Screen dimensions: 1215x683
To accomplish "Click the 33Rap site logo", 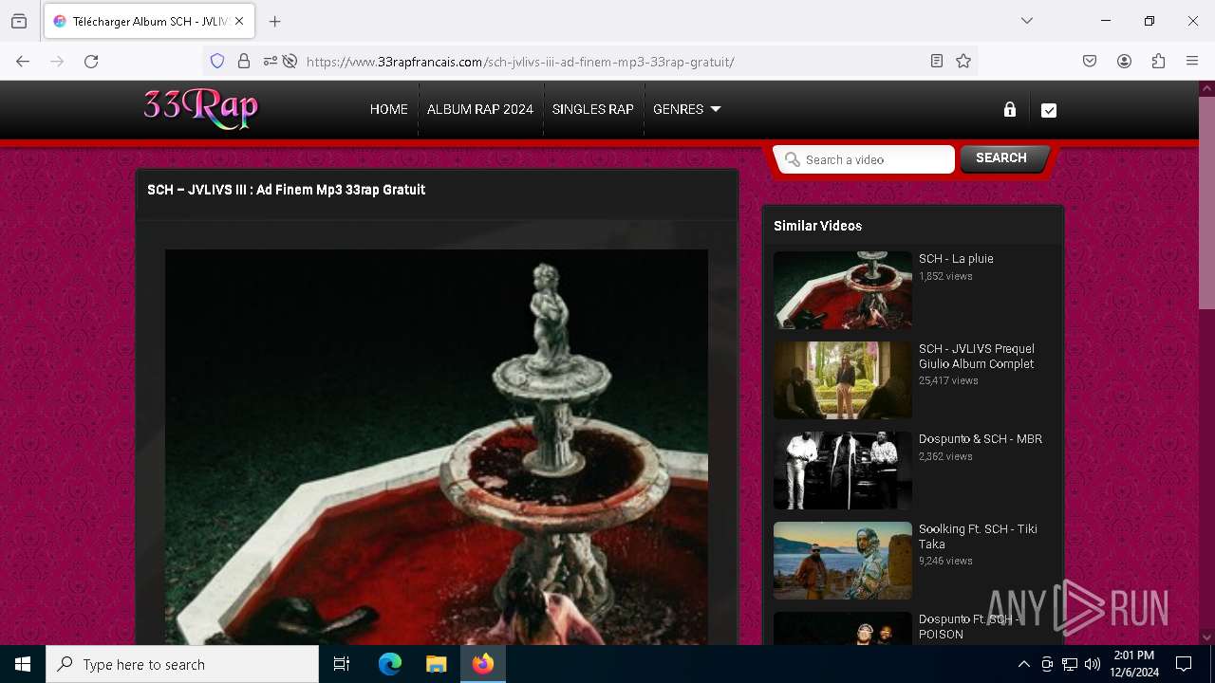I will pyautogui.click(x=200, y=108).
